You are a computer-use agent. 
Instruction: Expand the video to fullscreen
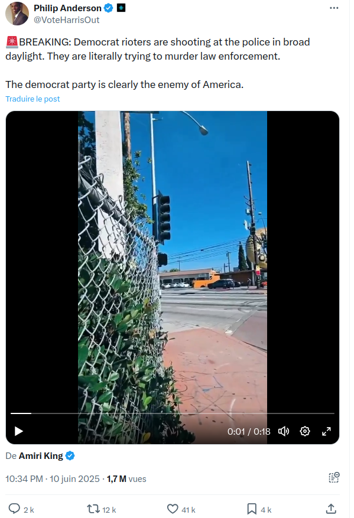326,431
